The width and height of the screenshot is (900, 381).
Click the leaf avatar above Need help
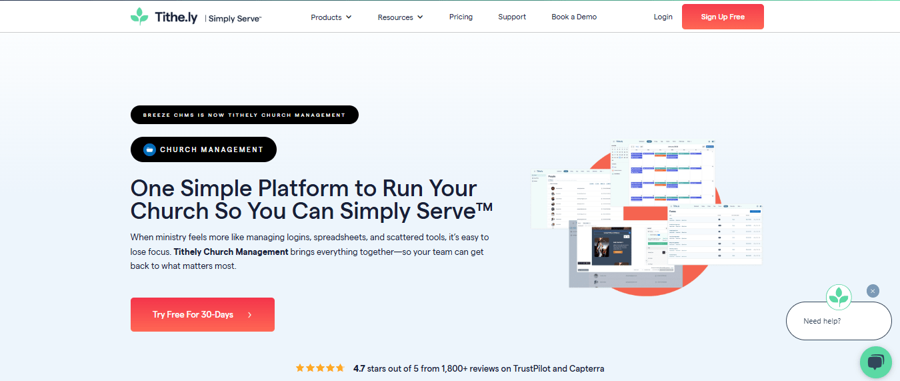coord(839,297)
